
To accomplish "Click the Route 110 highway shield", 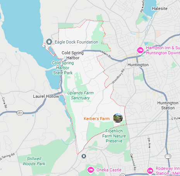I will point(168,156).
